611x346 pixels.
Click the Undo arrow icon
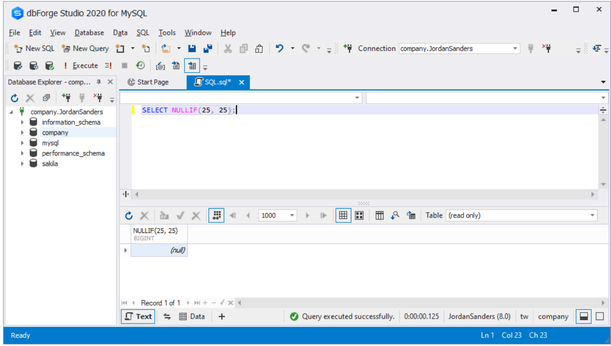coord(280,48)
